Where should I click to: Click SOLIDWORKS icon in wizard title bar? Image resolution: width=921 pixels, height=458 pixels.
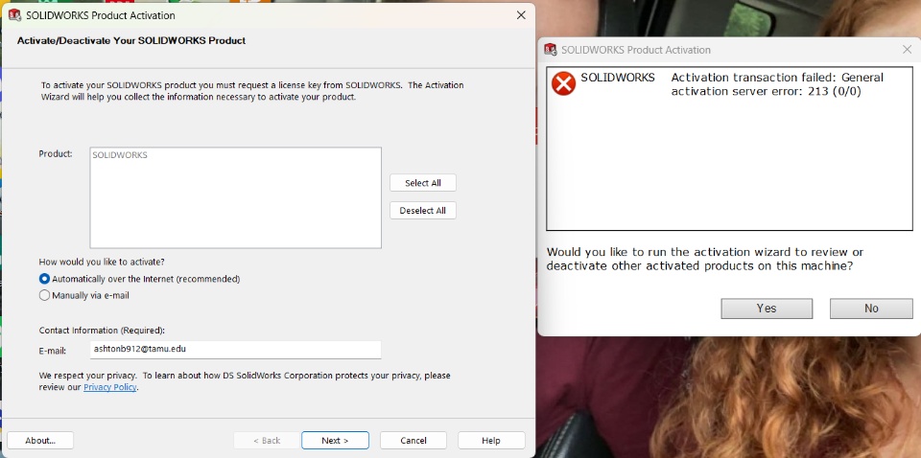coord(14,16)
